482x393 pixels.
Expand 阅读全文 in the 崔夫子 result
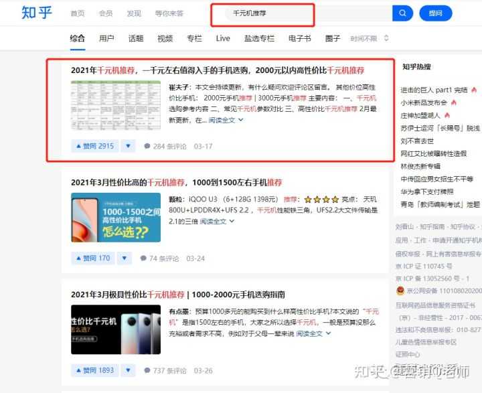point(226,121)
